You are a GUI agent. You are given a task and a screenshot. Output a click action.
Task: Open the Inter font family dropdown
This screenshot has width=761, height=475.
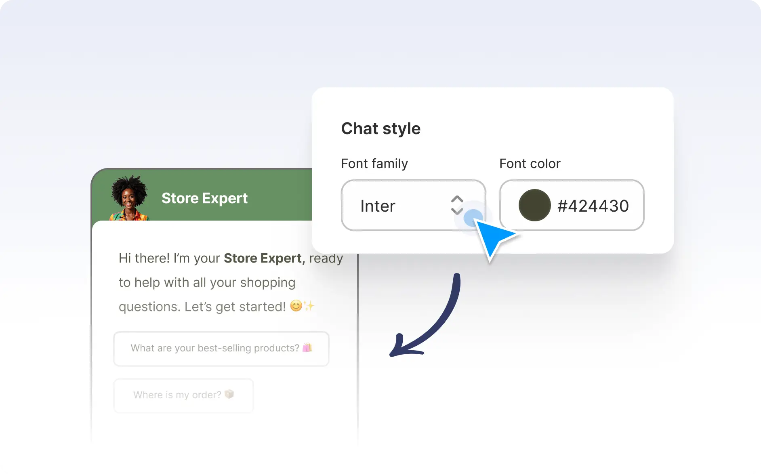(413, 205)
